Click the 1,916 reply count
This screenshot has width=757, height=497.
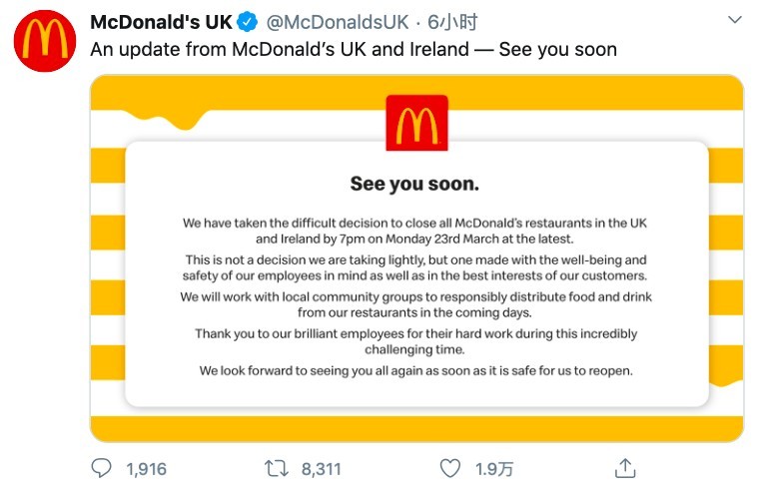click(x=146, y=468)
